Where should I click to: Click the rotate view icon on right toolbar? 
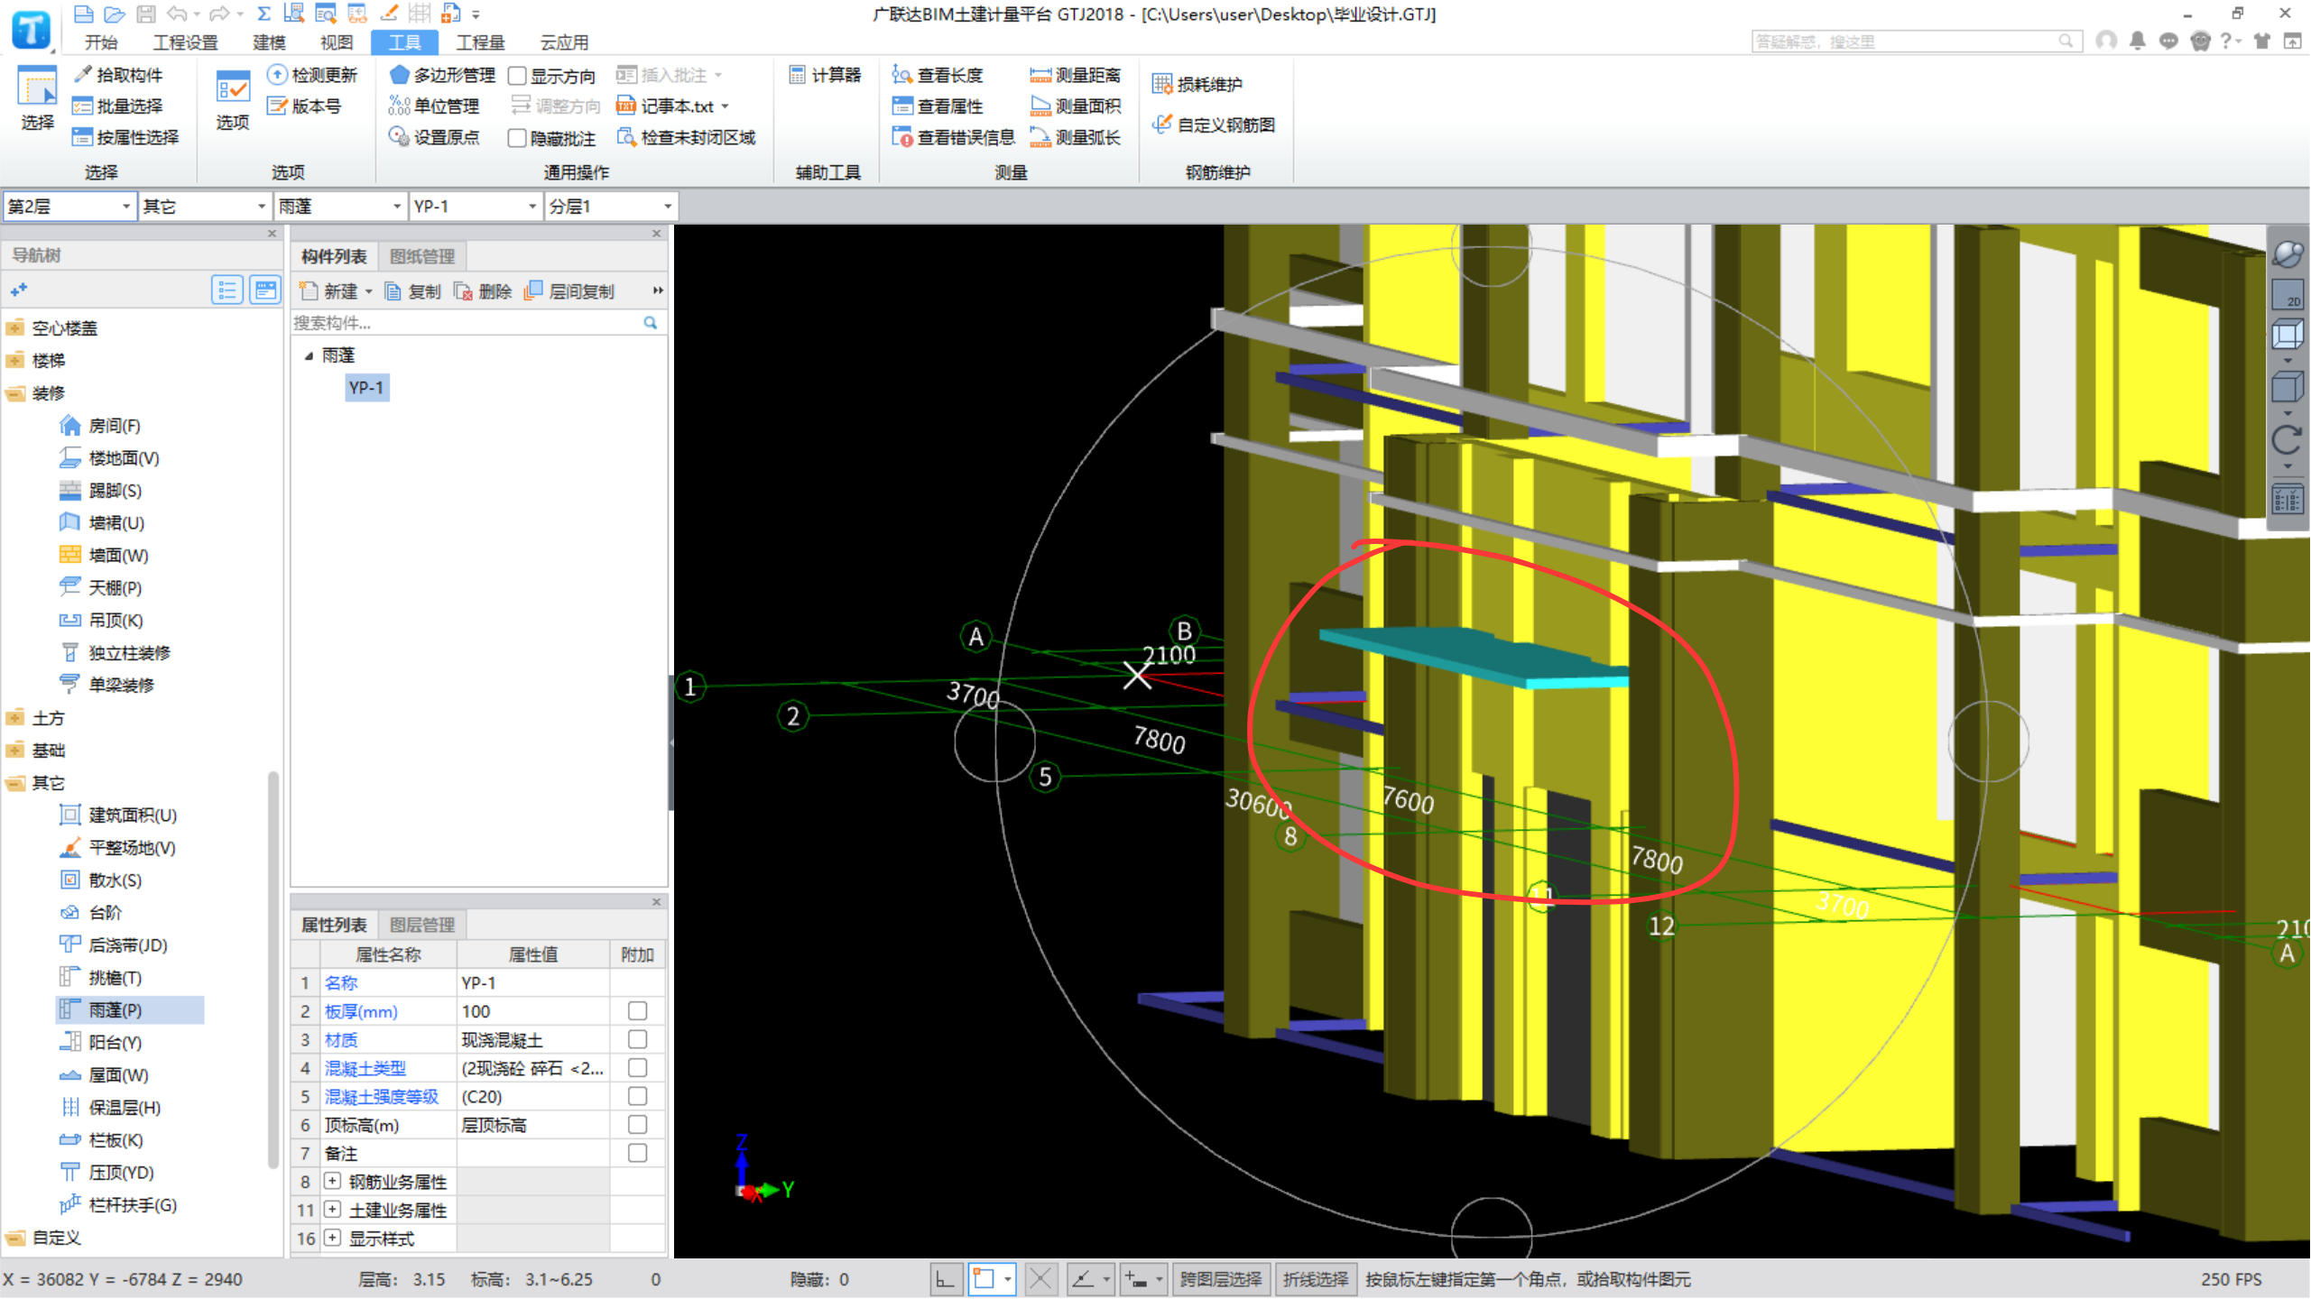(x=2287, y=441)
